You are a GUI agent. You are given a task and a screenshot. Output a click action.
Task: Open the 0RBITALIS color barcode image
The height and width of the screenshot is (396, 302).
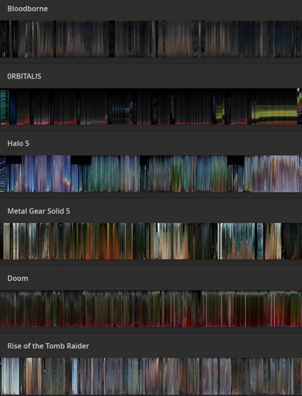pyautogui.click(x=151, y=106)
